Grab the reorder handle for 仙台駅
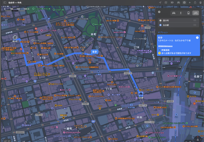 195,25
